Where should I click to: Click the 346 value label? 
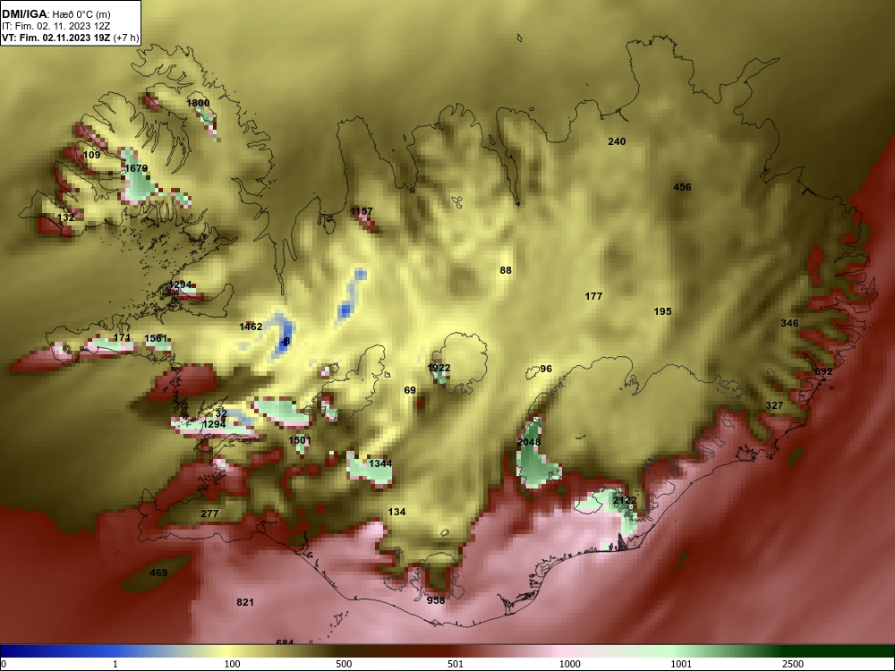point(789,323)
